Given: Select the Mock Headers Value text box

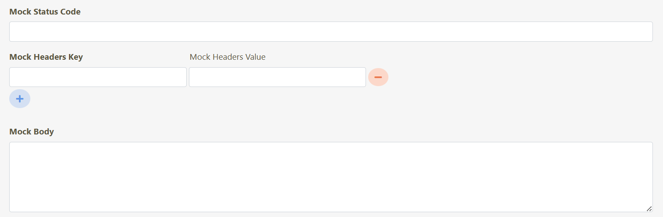Looking at the screenshot, I should 277,77.
